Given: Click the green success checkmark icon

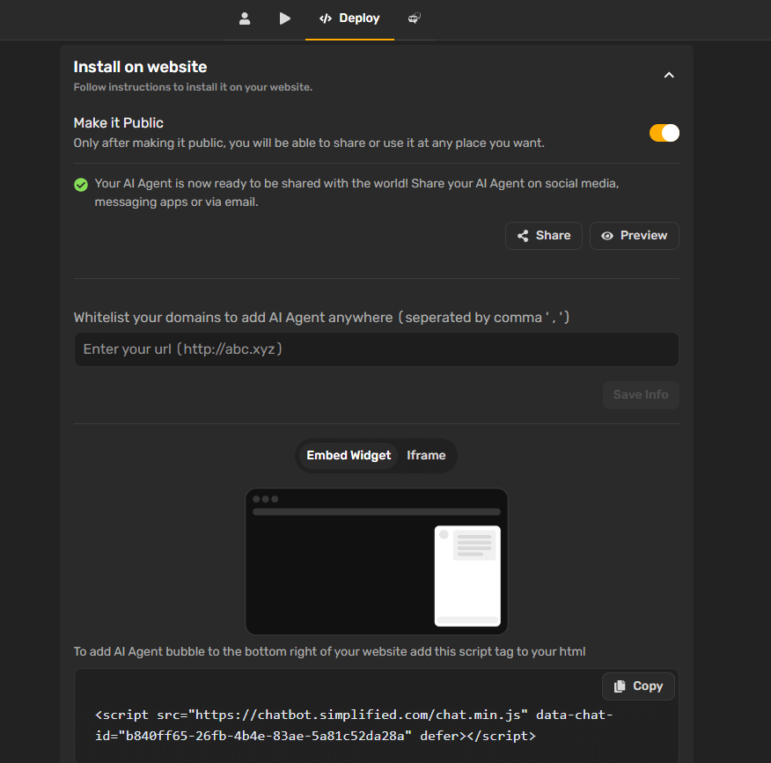Looking at the screenshot, I should tap(81, 185).
